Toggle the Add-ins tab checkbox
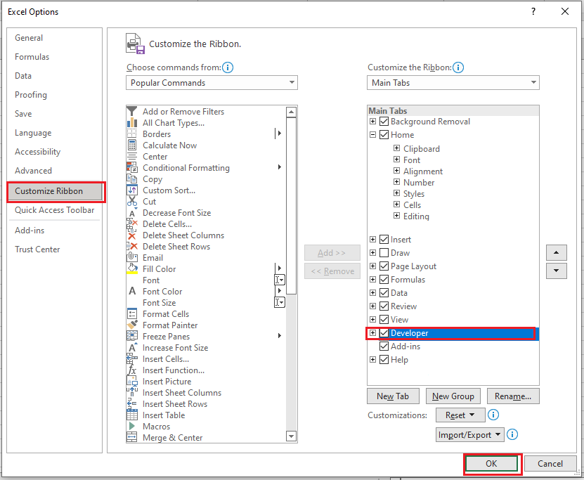584x480 pixels. 384,346
